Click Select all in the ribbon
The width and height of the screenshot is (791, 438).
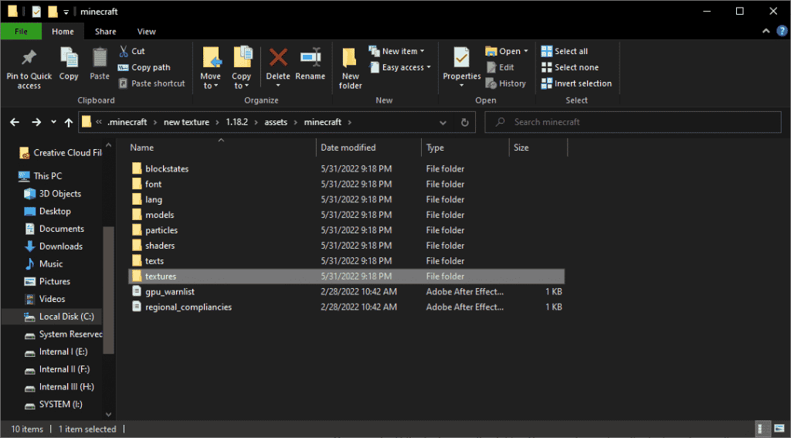[565, 51]
